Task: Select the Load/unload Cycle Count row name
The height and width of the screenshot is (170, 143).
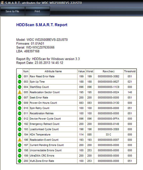Action: pos(44,129)
